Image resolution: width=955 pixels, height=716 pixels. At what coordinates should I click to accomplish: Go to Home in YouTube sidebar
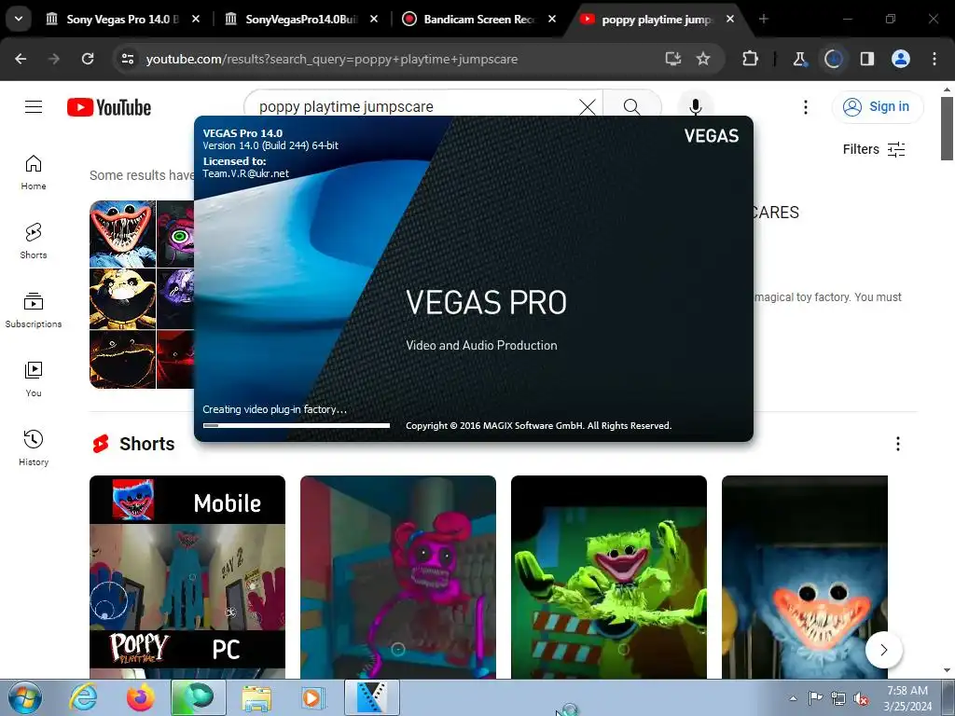(x=34, y=172)
